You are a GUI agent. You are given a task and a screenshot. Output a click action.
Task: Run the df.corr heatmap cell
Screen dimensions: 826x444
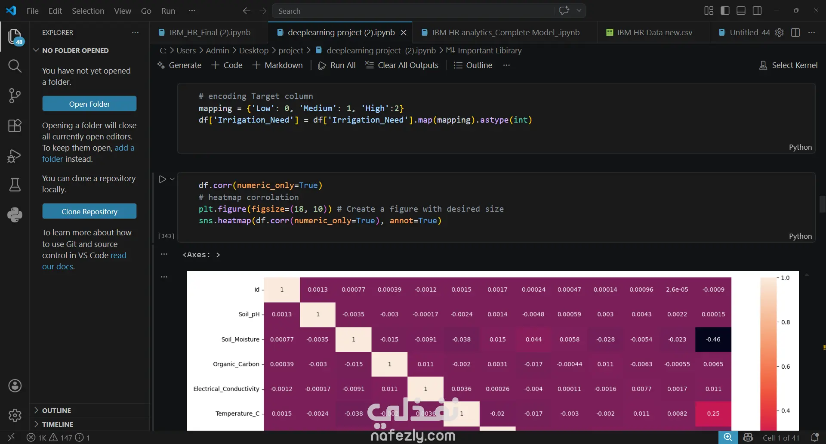point(162,179)
